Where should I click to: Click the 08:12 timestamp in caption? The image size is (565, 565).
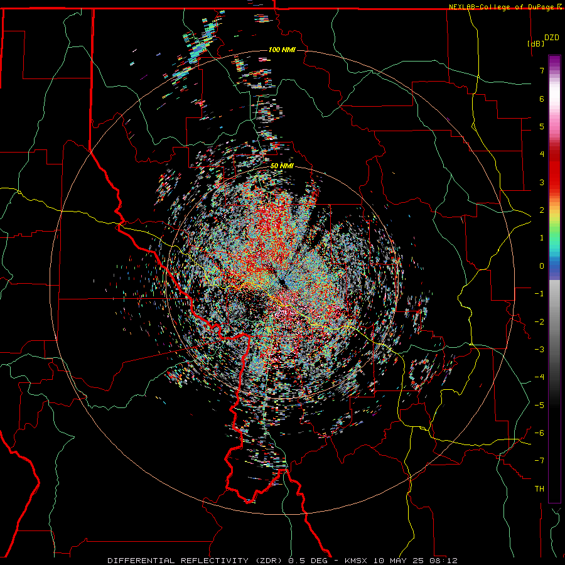(x=445, y=561)
